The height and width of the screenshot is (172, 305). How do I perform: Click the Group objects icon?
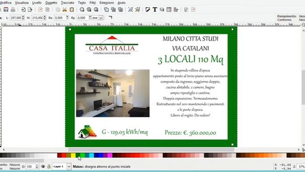[131, 10]
